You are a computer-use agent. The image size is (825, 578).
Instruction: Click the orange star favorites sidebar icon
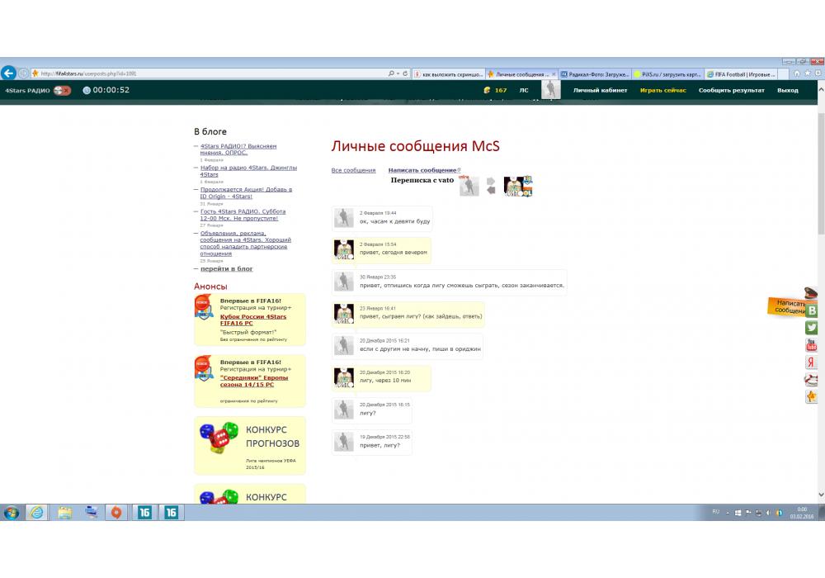tap(812, 397)
